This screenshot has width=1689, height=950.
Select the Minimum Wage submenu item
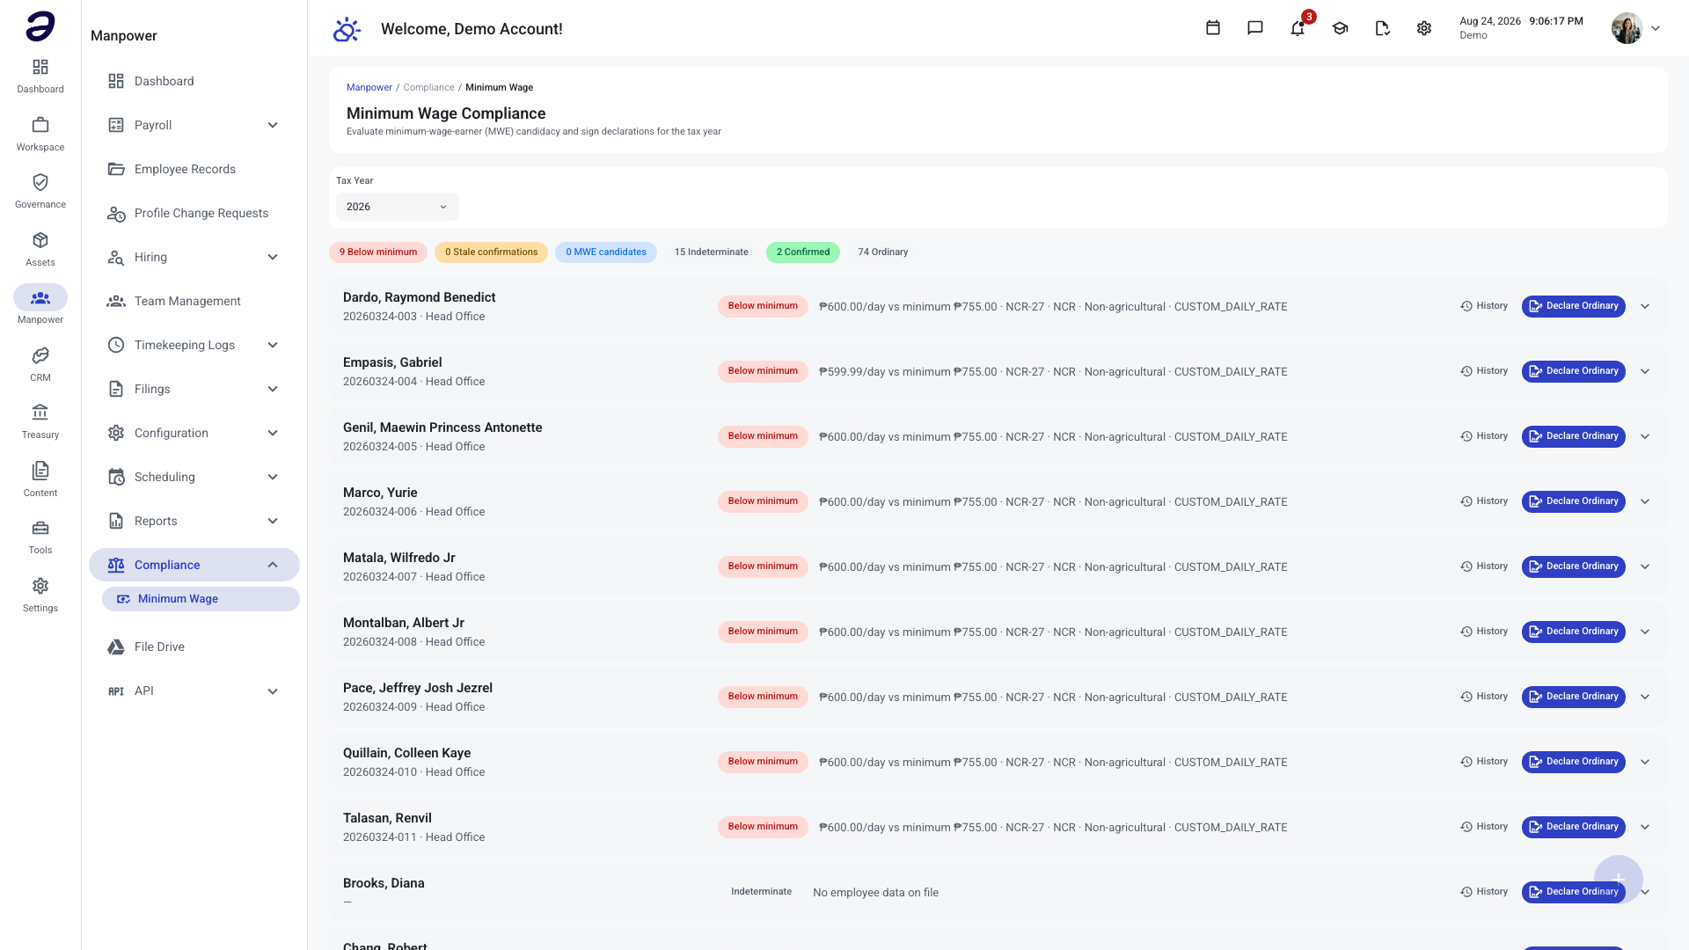tap(201, 599)
